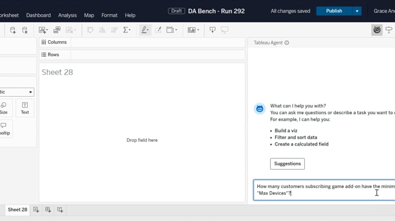Click the Duplicate sheet toolbar icon
Screen dimensions: 395x222
[x=57, y=30]
